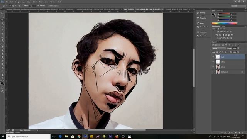Select the Move tool in toolbar
The width and height of the screenshot is (247, 139).
[x=2, y=13]
